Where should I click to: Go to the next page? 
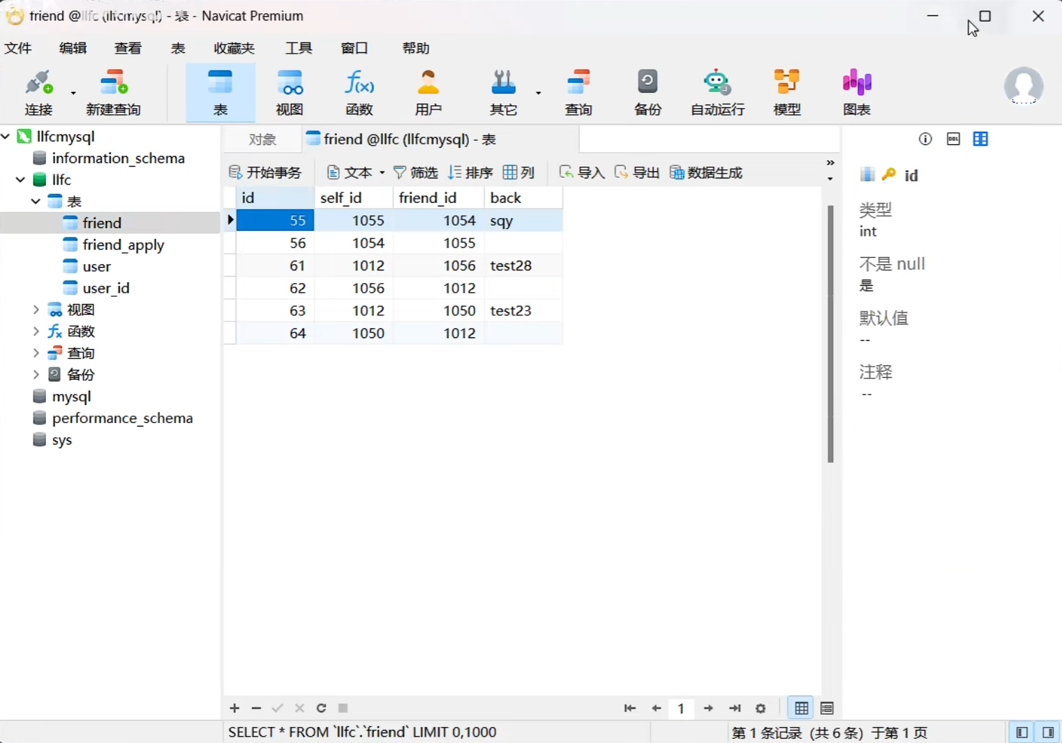708,708
